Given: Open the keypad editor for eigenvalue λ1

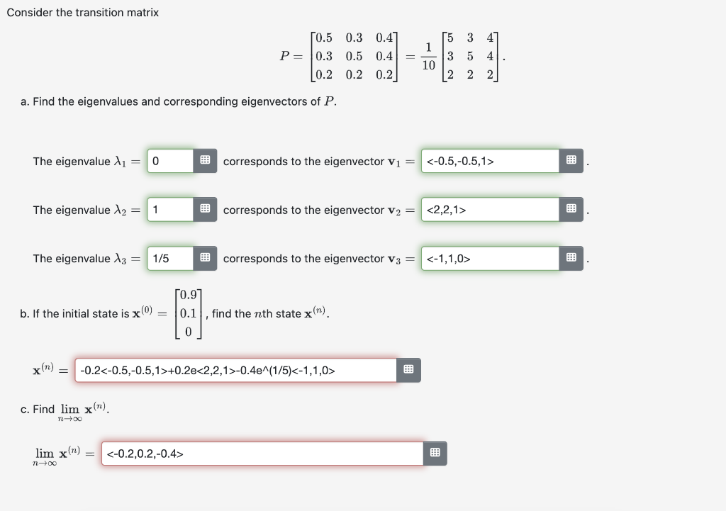Looking at the screenshot, I should 206,161.
